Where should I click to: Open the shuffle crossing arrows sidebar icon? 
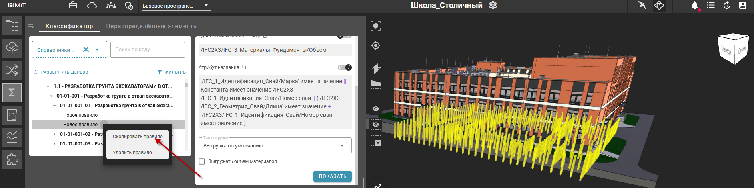[x=12, y=70]
